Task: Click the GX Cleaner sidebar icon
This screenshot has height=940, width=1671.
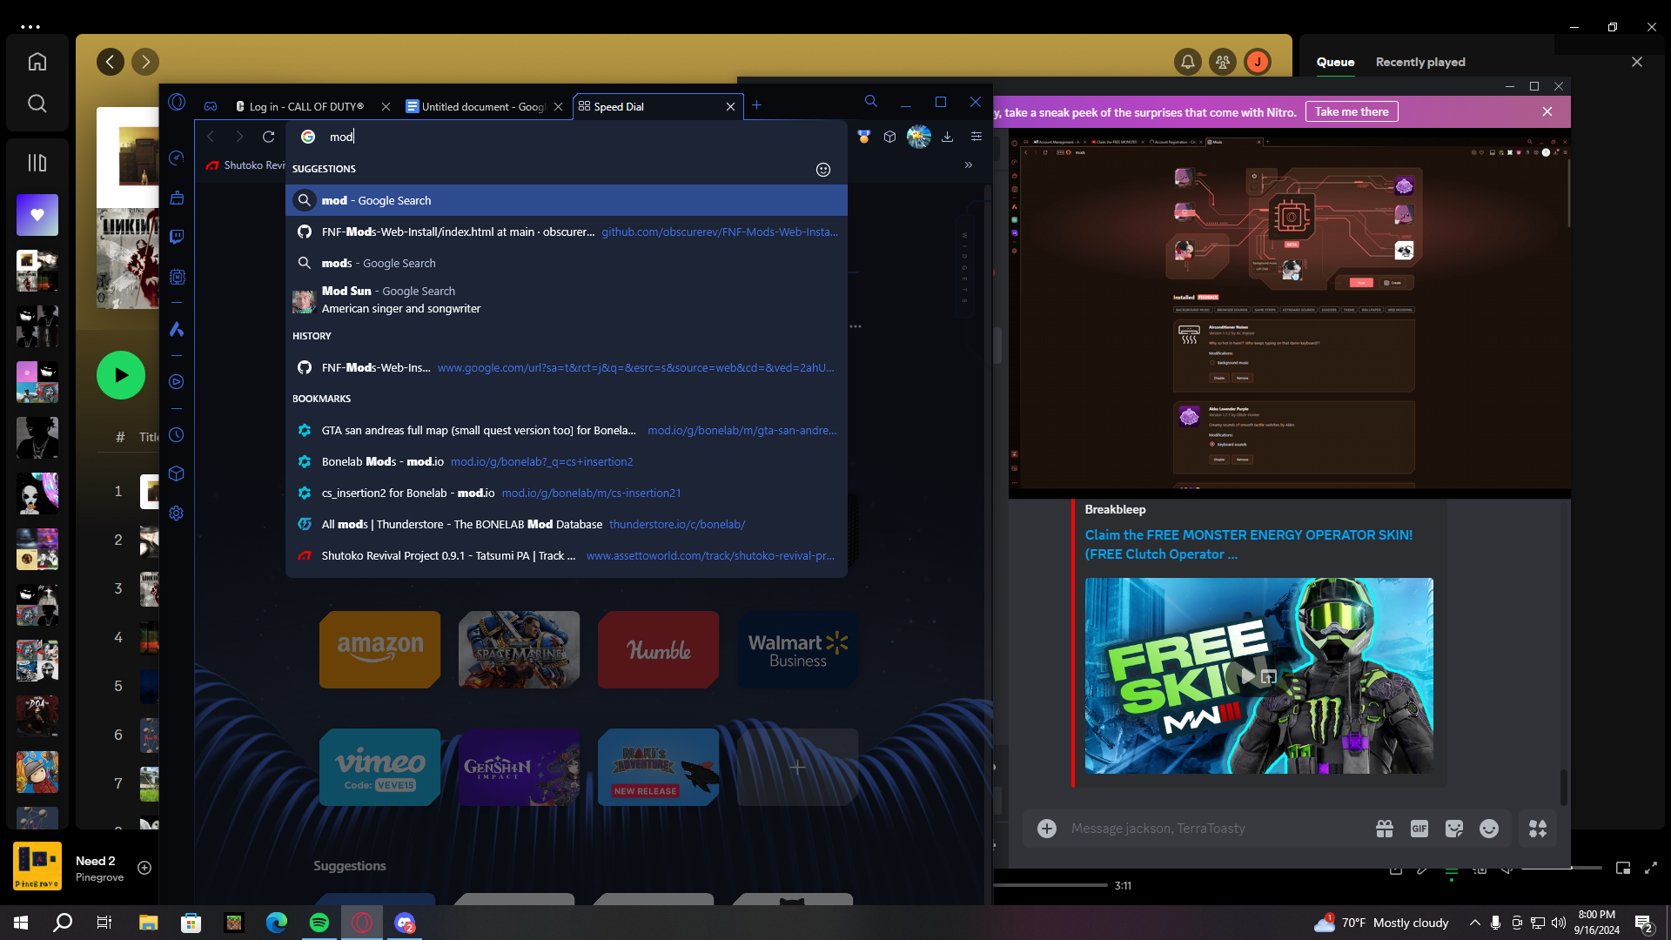Action: pos(177,198)
